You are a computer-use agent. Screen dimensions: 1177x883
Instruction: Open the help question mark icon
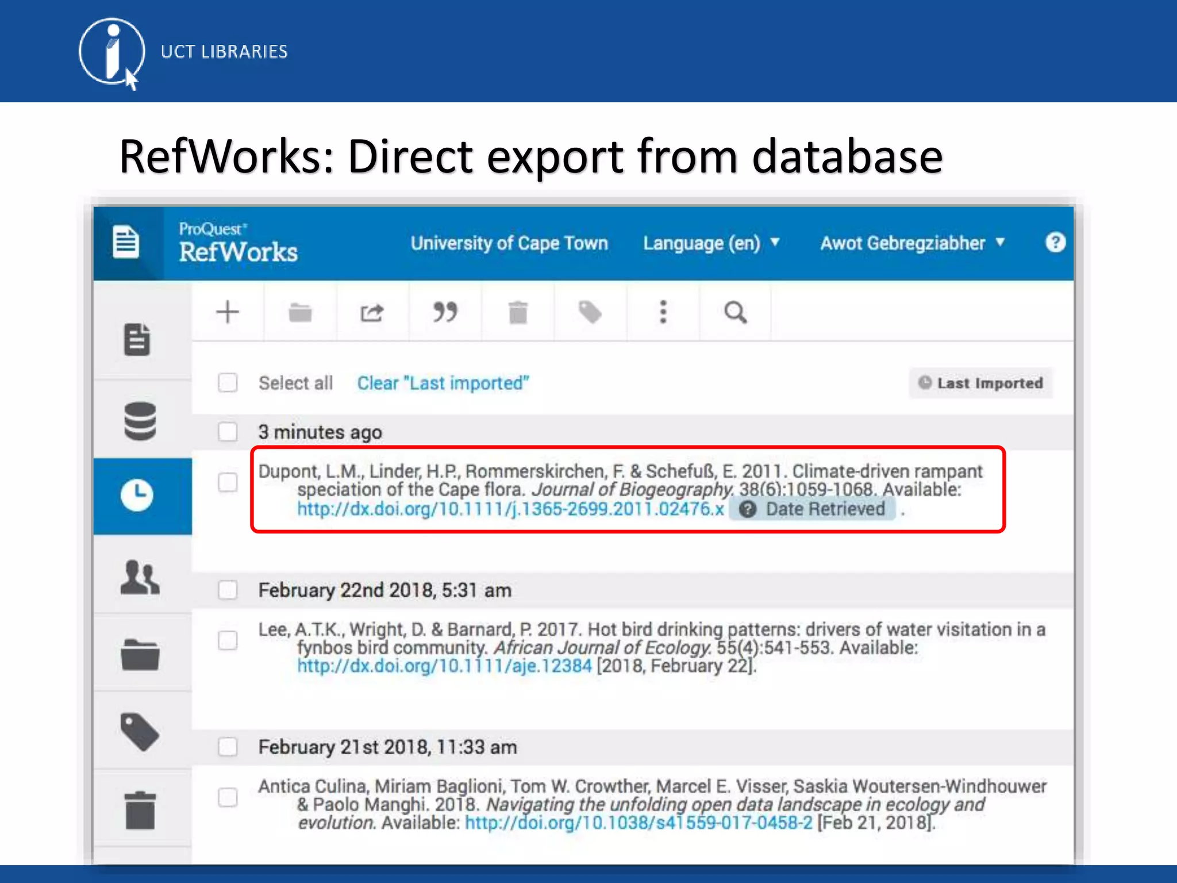tap(1055, 243)
